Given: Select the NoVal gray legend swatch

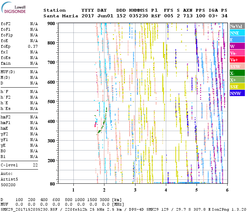Looking at the screenshot, I should click(237, 26).
